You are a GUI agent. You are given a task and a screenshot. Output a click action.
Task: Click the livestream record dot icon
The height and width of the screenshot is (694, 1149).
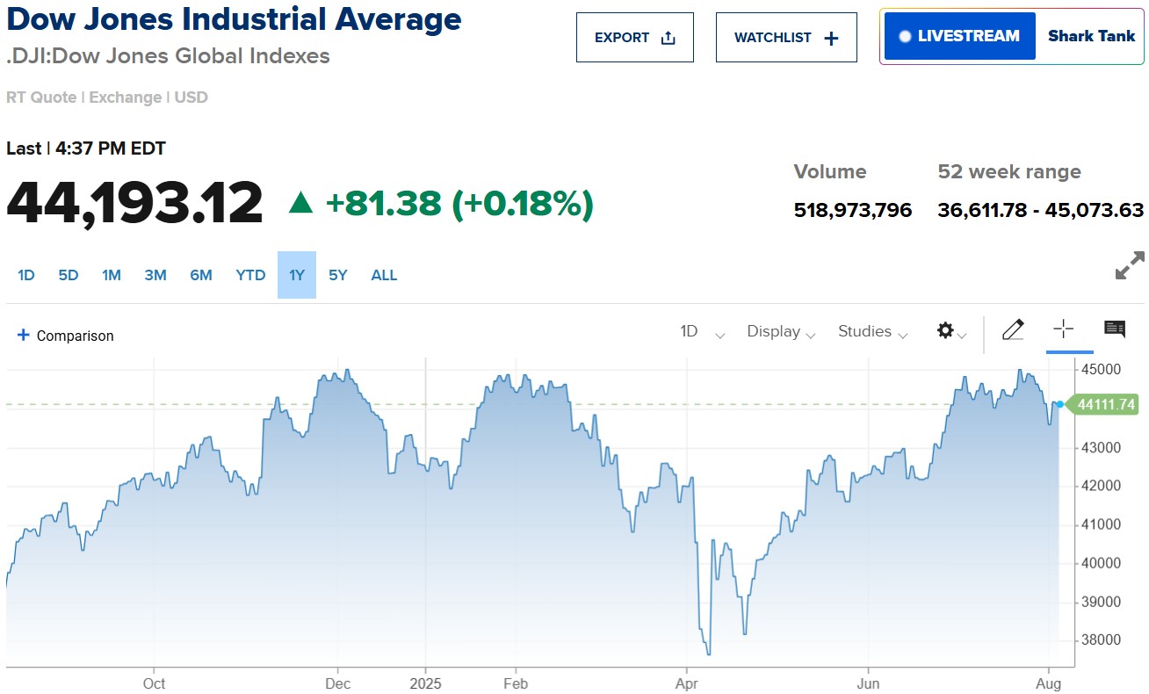(905, 37)
